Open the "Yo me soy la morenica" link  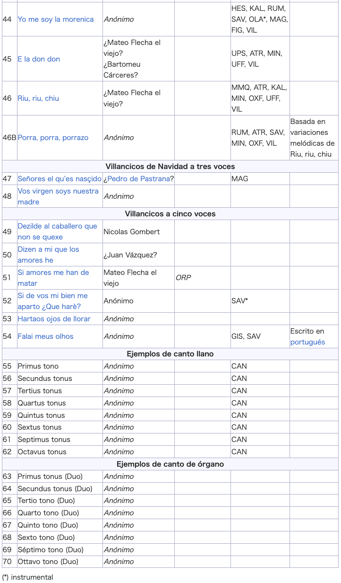pos(56,19)
